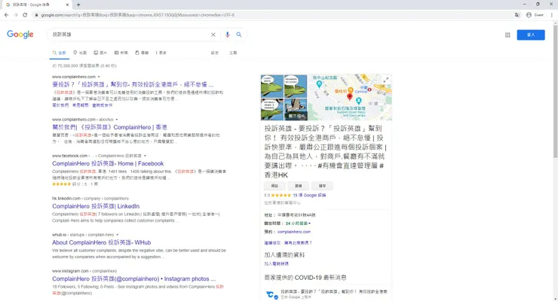Switch to the Maps search tab
The width and height of the screenshot is (558, 301).
pyautogui.click(x=80, y=53)
